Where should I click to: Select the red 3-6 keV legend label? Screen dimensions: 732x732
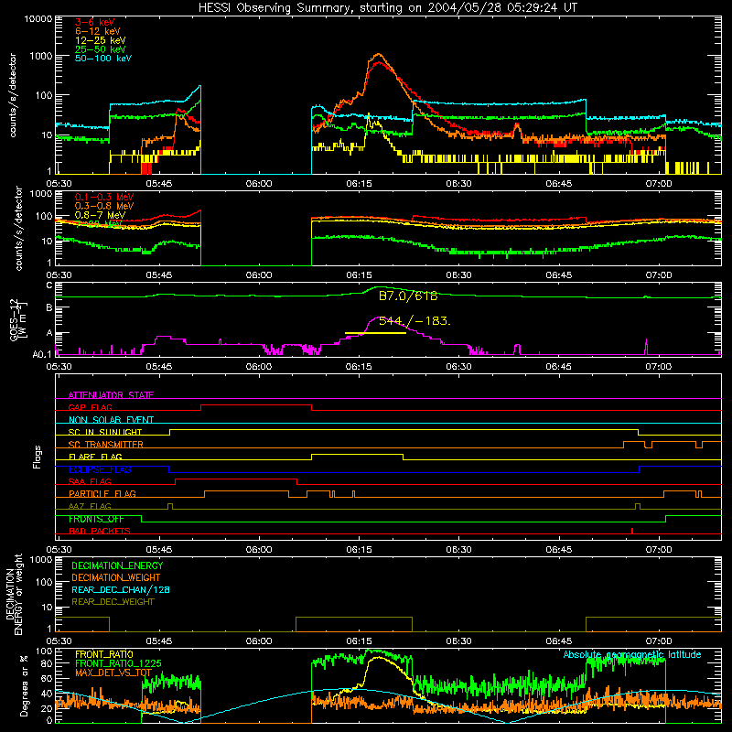95,22
